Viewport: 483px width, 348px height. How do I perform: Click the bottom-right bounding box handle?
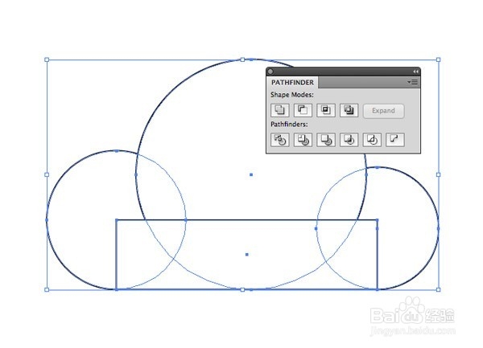click(439, 289)
